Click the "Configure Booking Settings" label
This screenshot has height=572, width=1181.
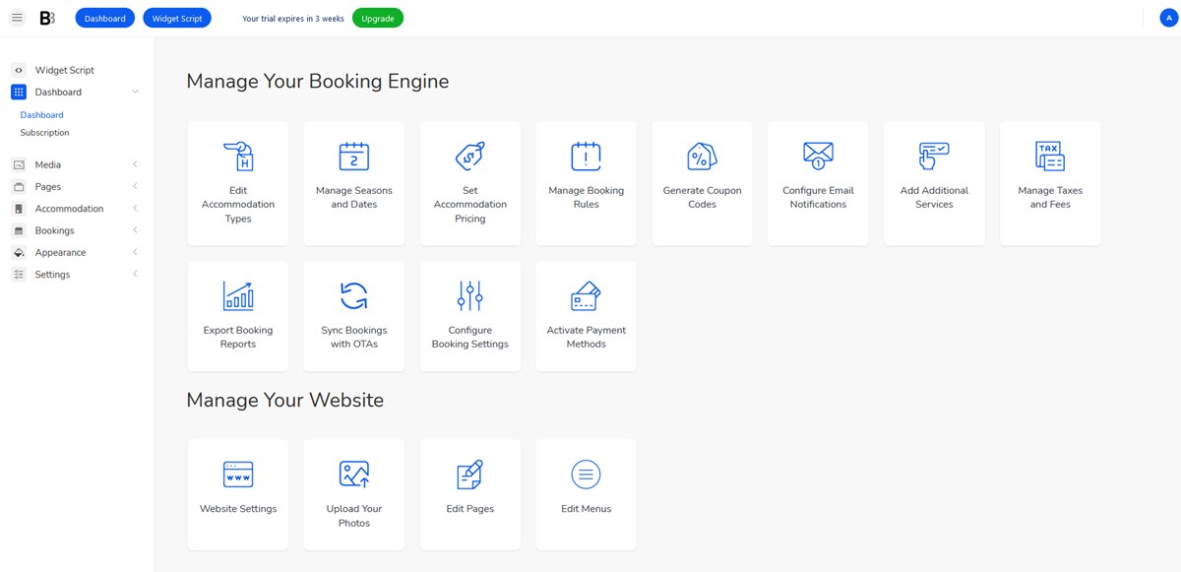click(470, 337)
